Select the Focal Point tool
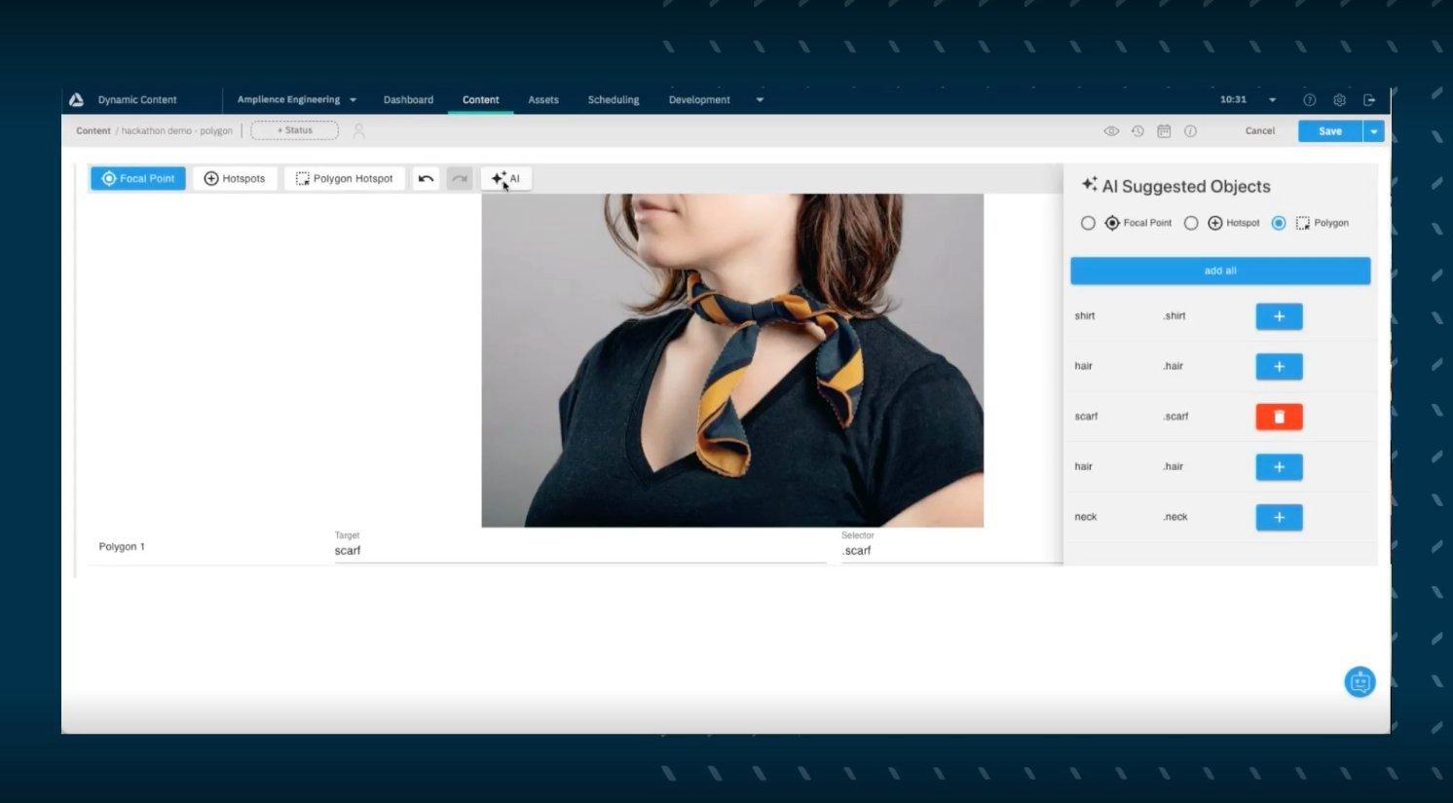 coord(138,178)
